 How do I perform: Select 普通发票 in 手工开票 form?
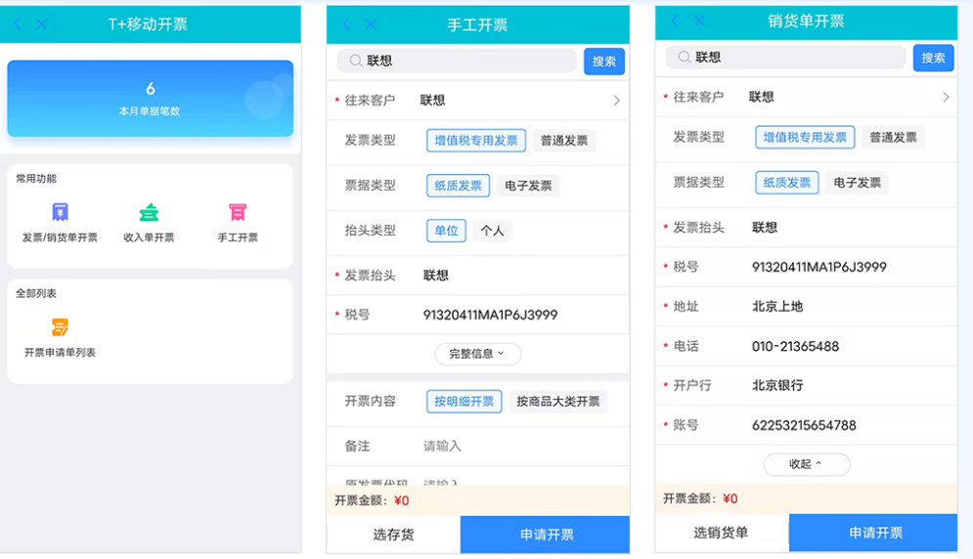(x=564, y=141)
